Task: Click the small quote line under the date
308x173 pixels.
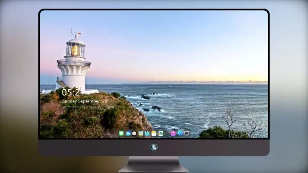Action: point(93,107)
